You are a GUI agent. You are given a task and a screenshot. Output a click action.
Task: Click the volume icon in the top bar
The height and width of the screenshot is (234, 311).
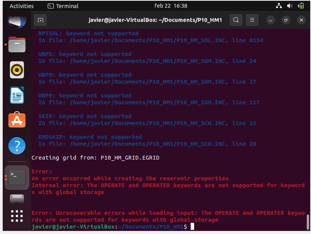[x=289, y=6]
